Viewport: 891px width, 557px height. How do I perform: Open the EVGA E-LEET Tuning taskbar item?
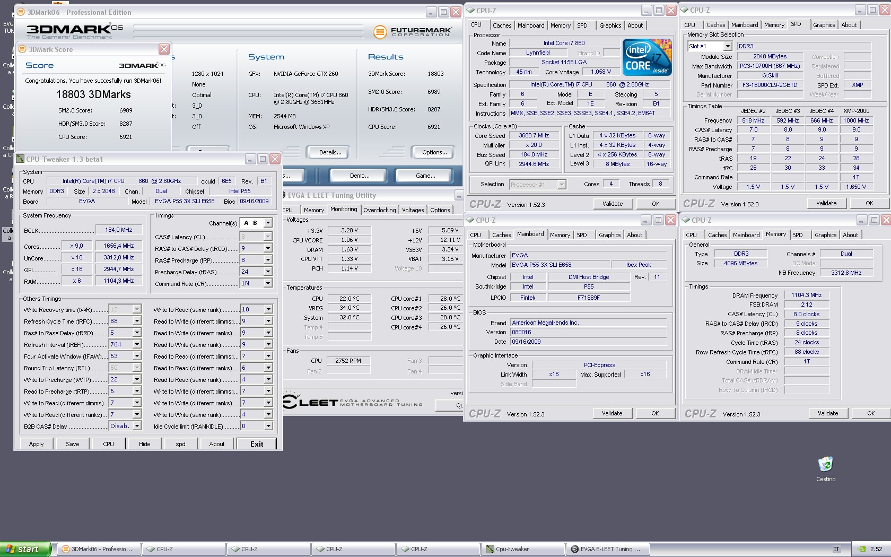click(608, 549)
